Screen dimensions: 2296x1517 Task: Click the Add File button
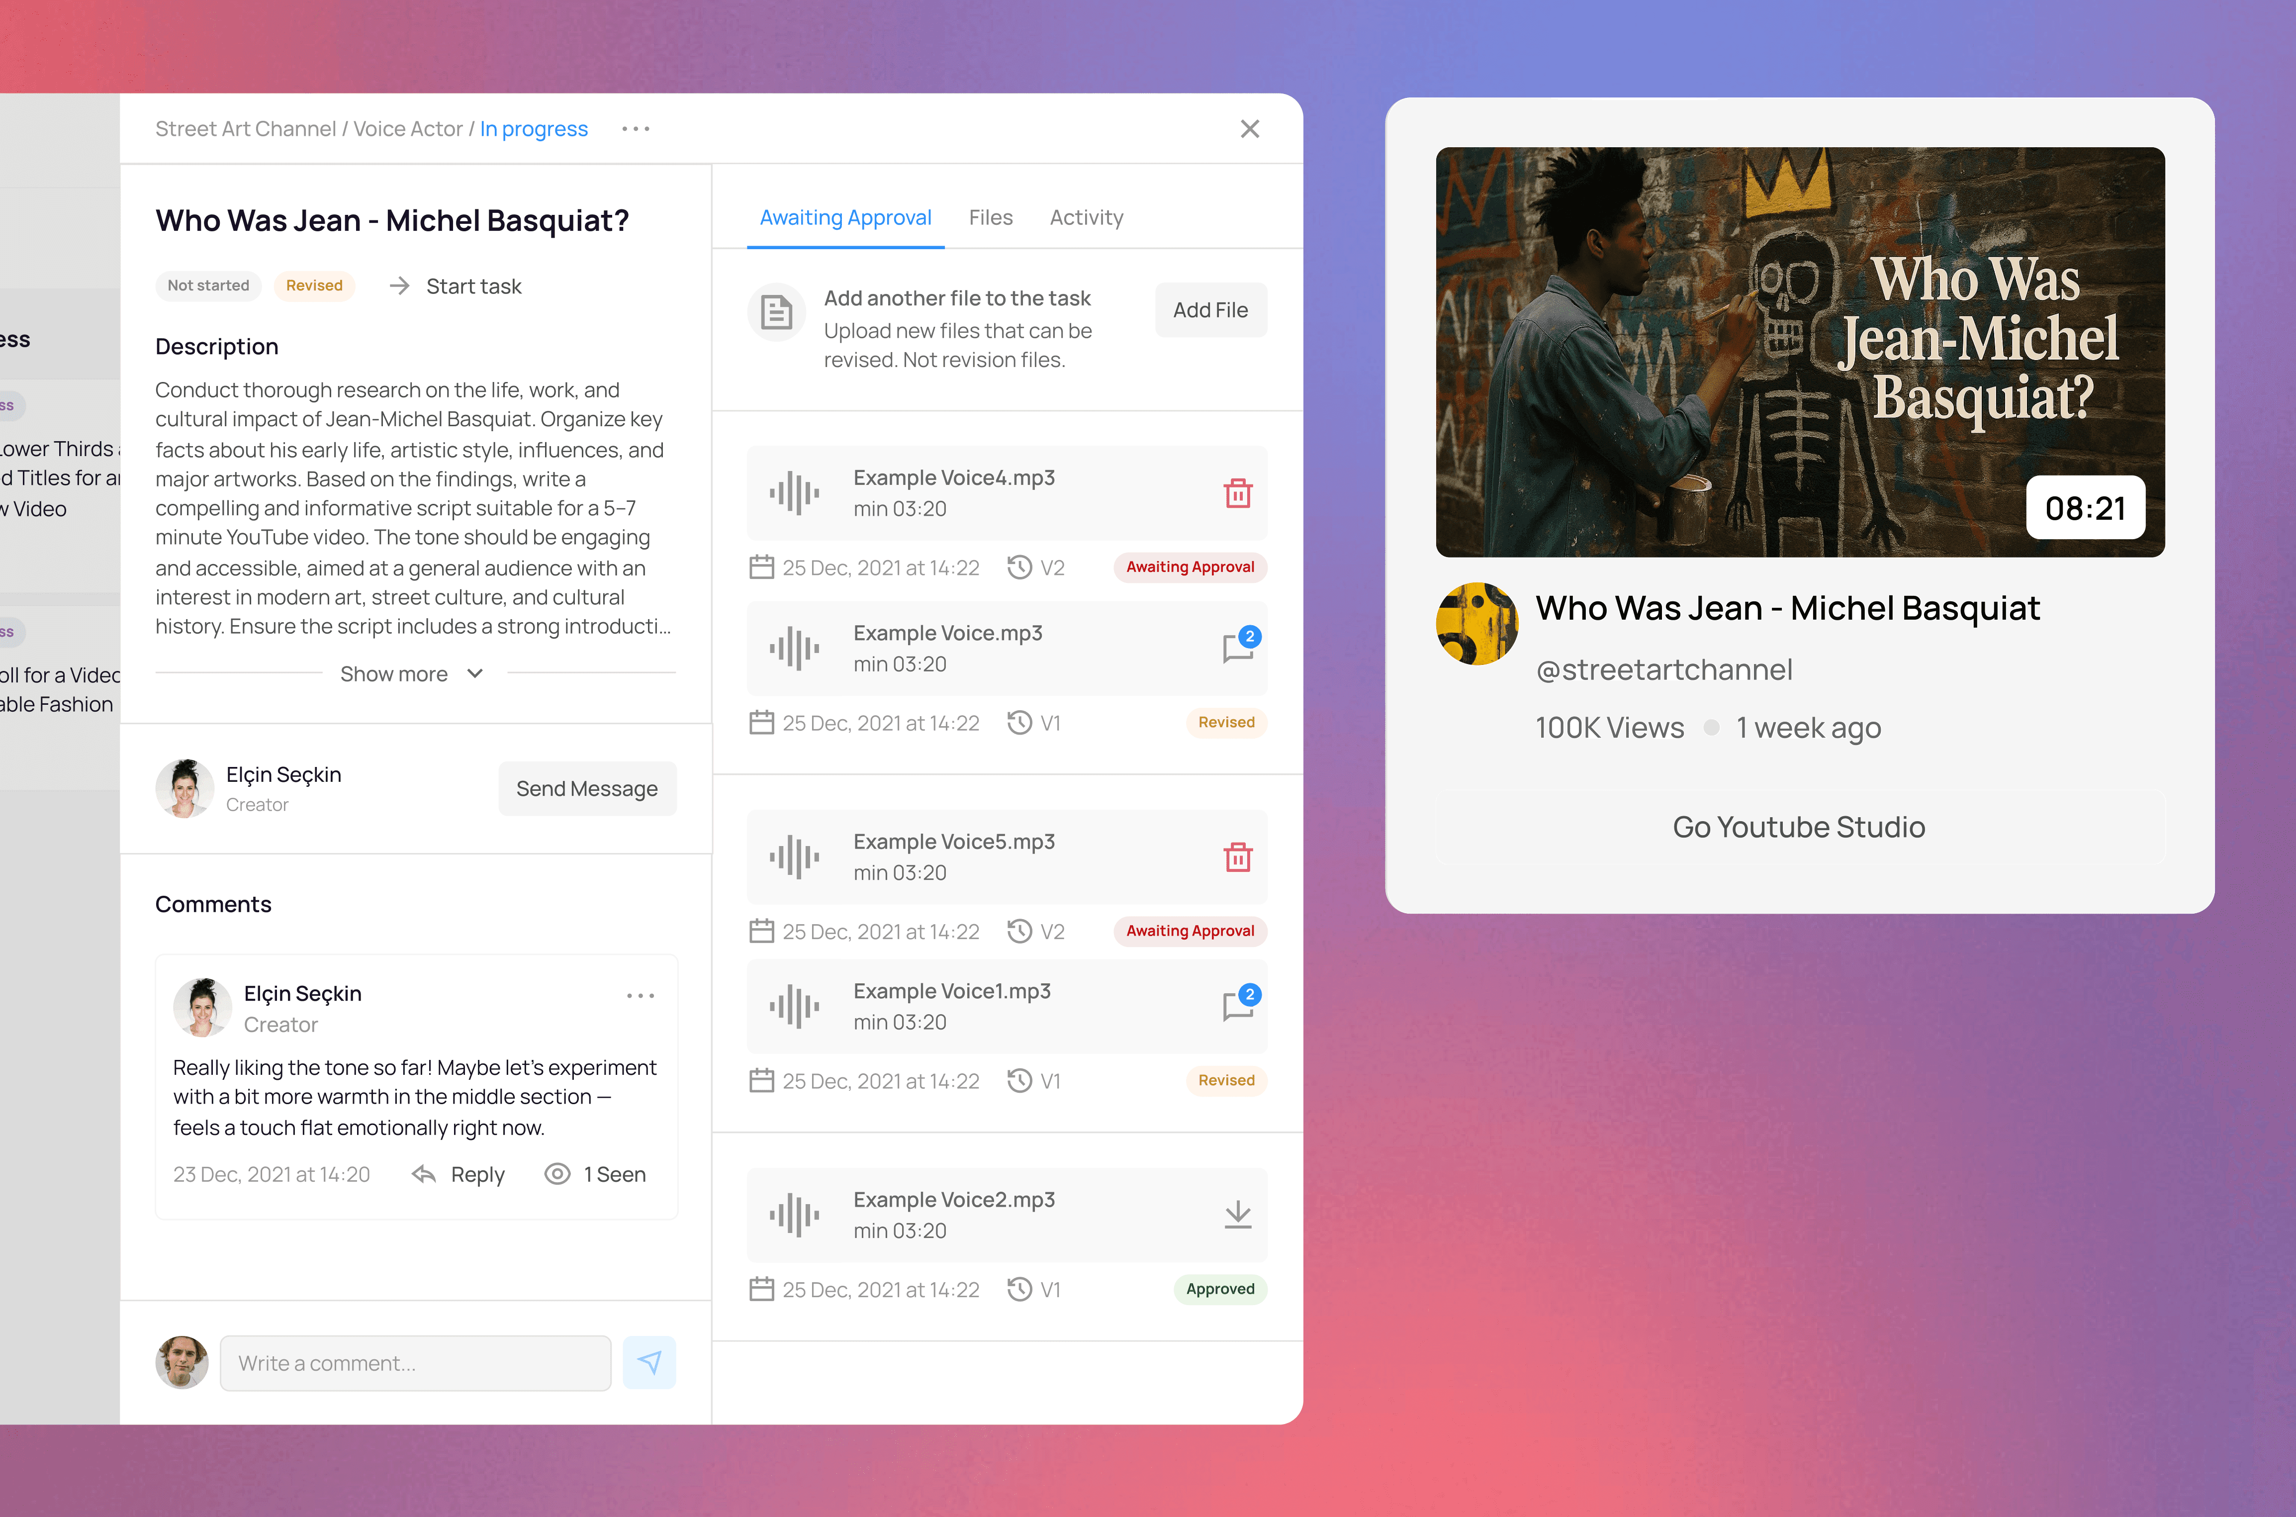1210,310
